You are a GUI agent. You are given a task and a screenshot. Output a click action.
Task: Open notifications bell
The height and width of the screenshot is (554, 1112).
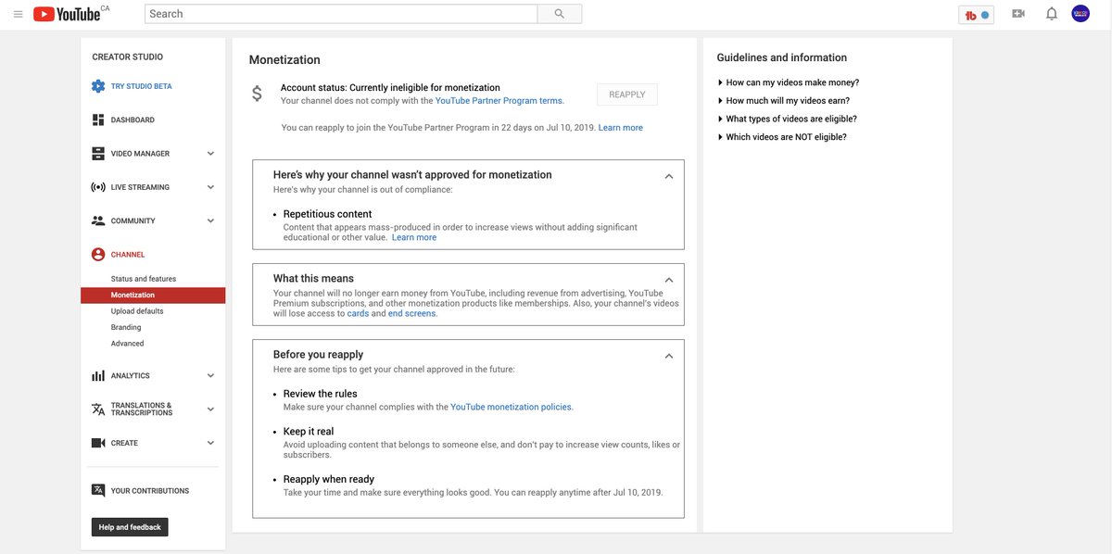point(1052,14)
